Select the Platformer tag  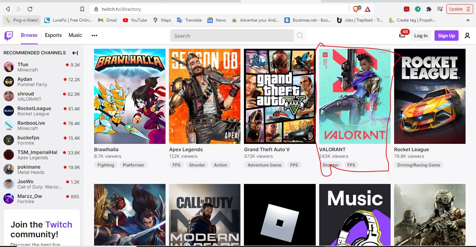click(x=133, y=165)
